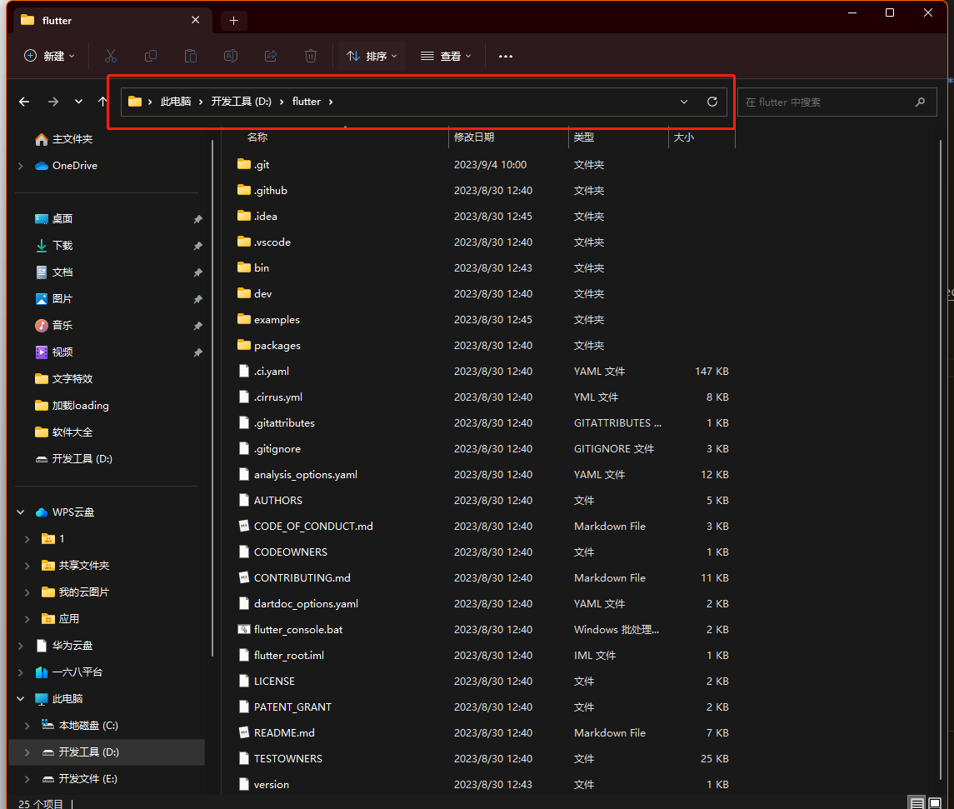Expand the 本地磁盘 (C:) drive node
Viewport: 954px width, 809px height.
27,726
